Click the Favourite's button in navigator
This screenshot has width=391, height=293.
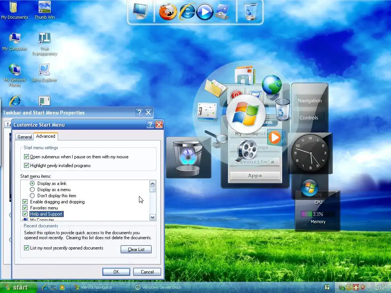(255, 162)
